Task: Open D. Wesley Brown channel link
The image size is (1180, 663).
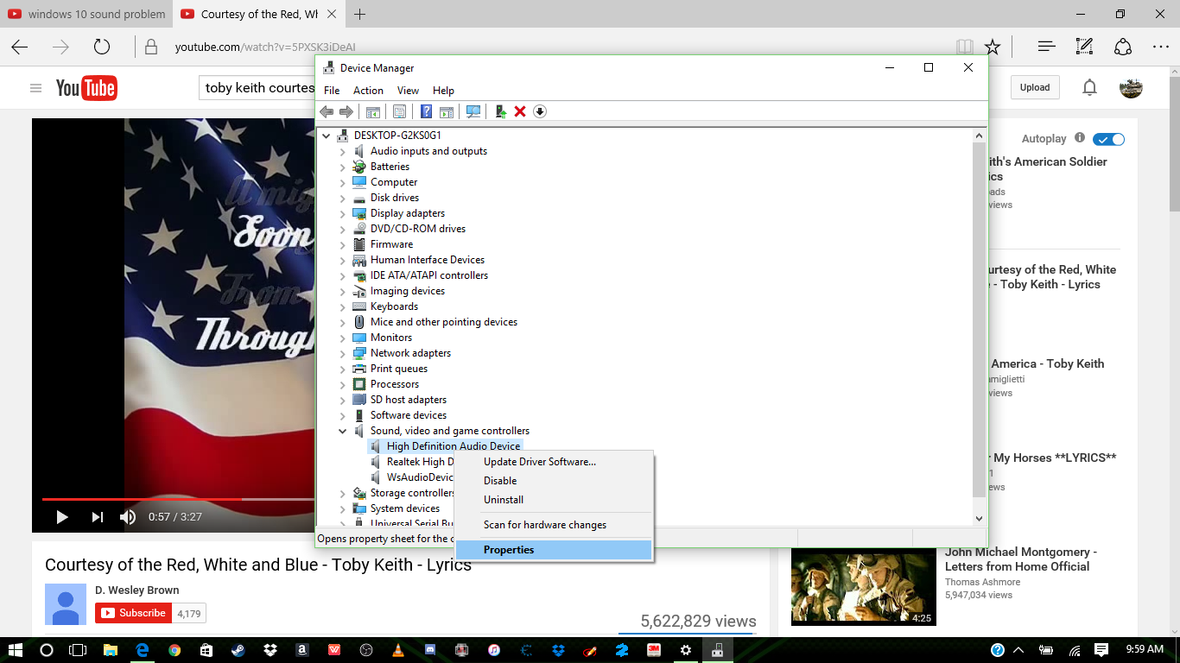Action: (x=137, y=590)
